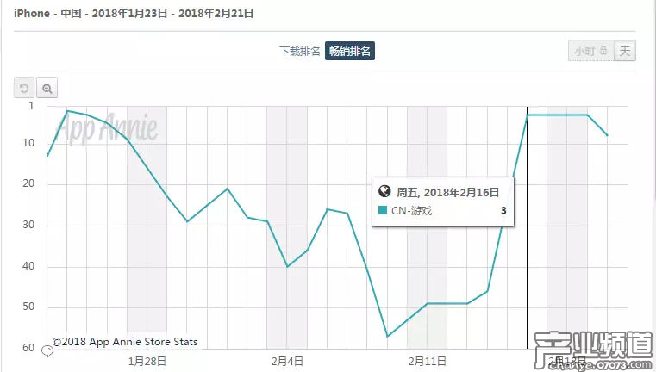
Task: Click the globe icon in the tooltip
Action: [384, 191]
